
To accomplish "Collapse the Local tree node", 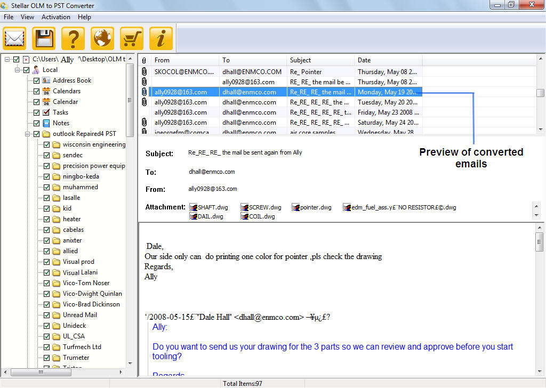I will tap(18, 70).
